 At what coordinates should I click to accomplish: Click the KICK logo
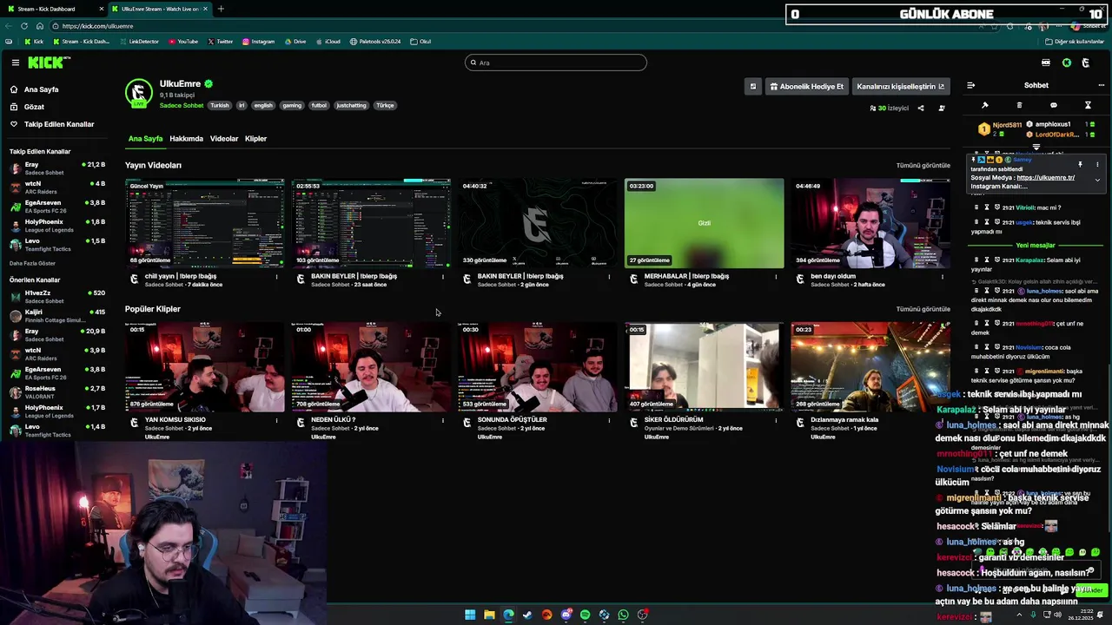coord(47,62)
